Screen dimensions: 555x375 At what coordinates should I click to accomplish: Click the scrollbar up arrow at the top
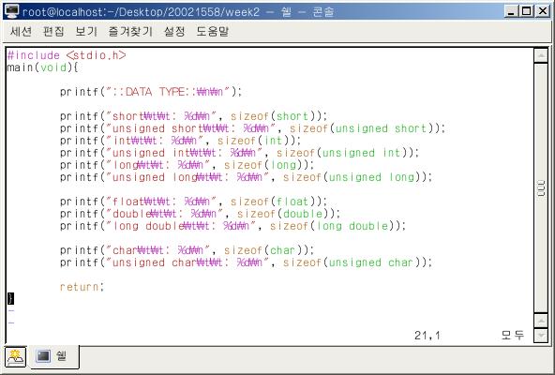[x=541, y=55]
